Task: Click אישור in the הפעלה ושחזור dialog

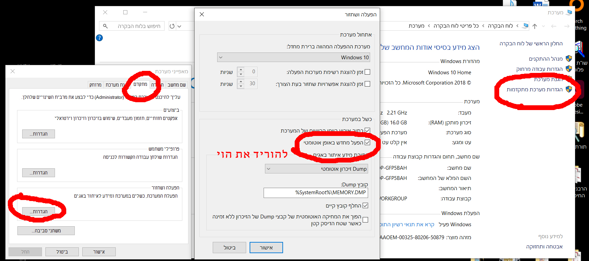Action: [x=266, y=247]
